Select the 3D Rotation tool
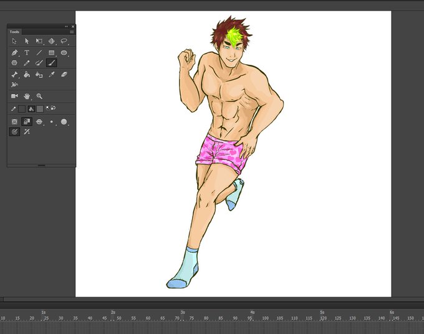This screenshot has height=334, width=424. tap(51, 41)
